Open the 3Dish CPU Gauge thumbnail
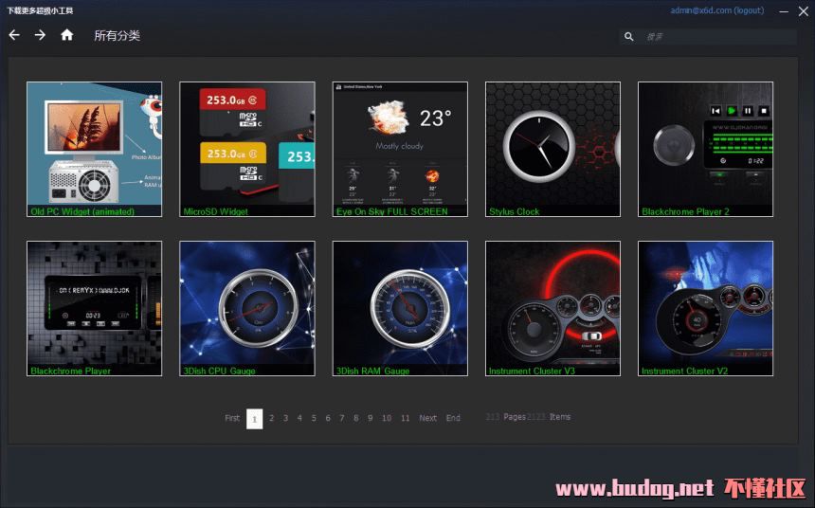Screen dimensions: 815x508 coord(247,308)
